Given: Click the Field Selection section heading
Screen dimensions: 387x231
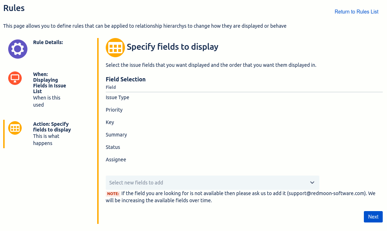Looking at the screenshot, I should coord(126,79).
